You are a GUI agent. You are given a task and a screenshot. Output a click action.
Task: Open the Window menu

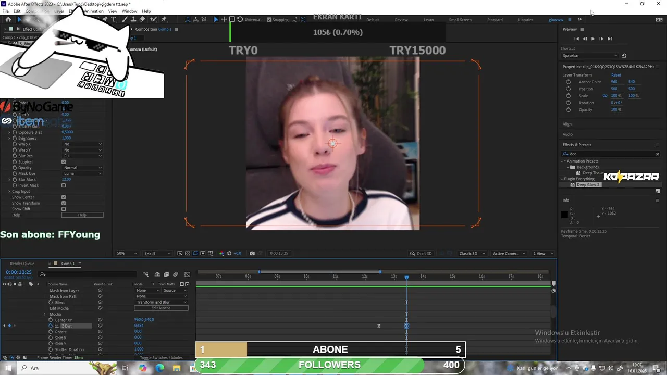[x=129, y=11]
